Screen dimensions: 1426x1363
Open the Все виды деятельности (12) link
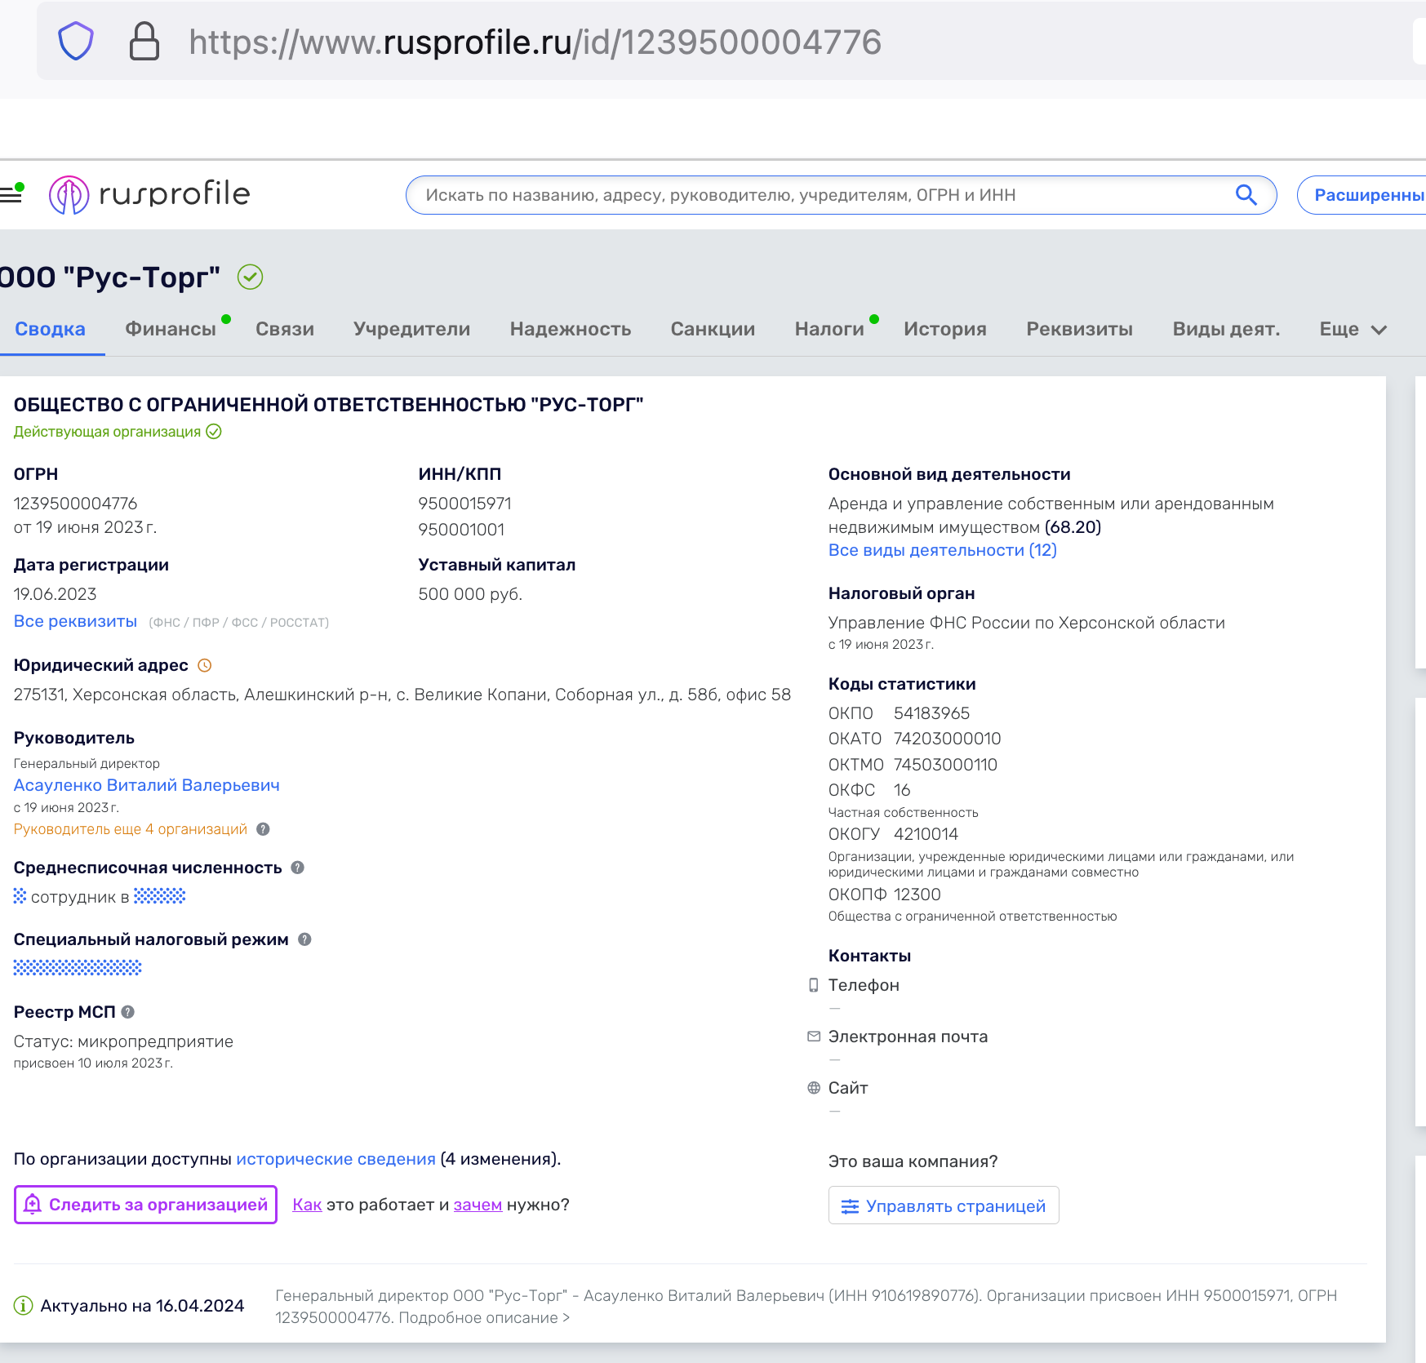[x=942, y=550]
